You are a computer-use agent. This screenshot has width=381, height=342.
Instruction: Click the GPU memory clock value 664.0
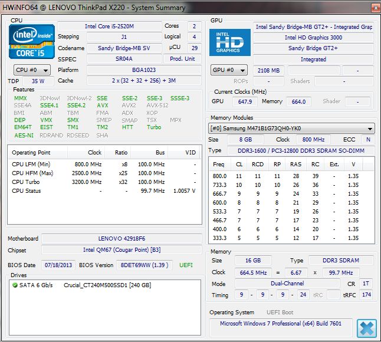[x=298, y=101]
